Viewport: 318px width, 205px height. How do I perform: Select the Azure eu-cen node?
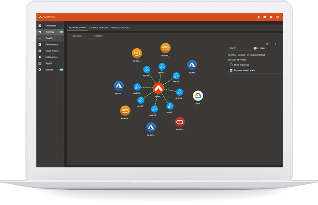pyautogui.click(x=151, y=127)
